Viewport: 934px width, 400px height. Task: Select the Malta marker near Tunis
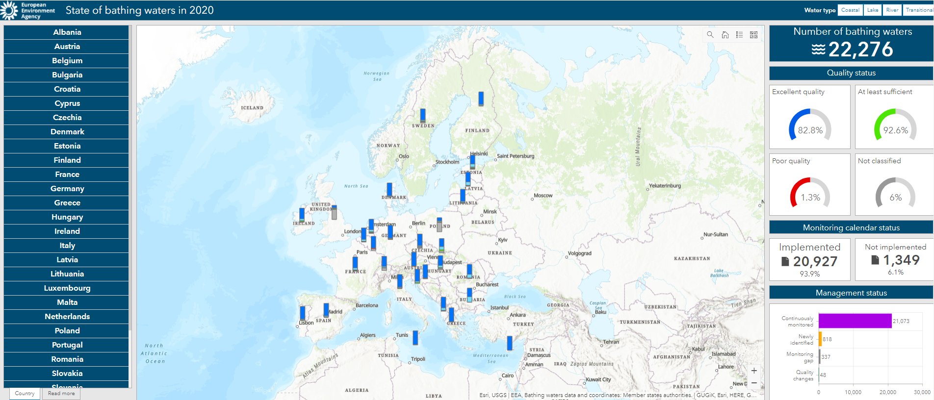[415, 338]
